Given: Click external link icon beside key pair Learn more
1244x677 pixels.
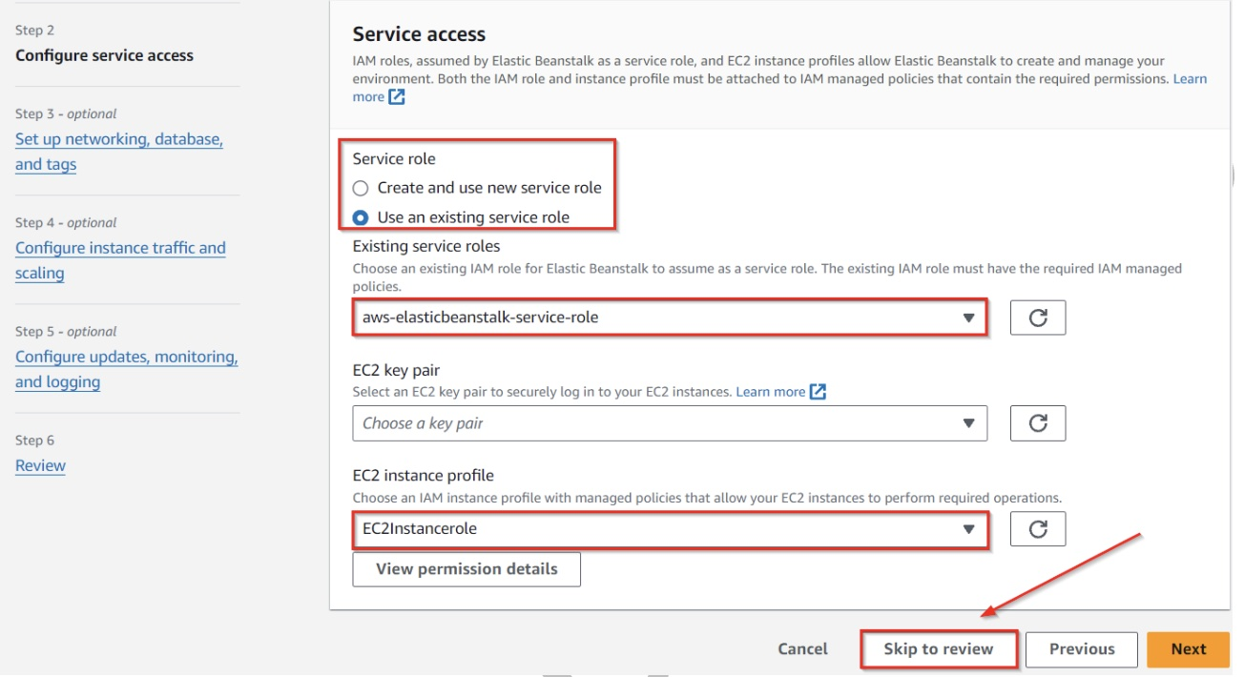Looking at the screenshot, I should pos(818,392).
